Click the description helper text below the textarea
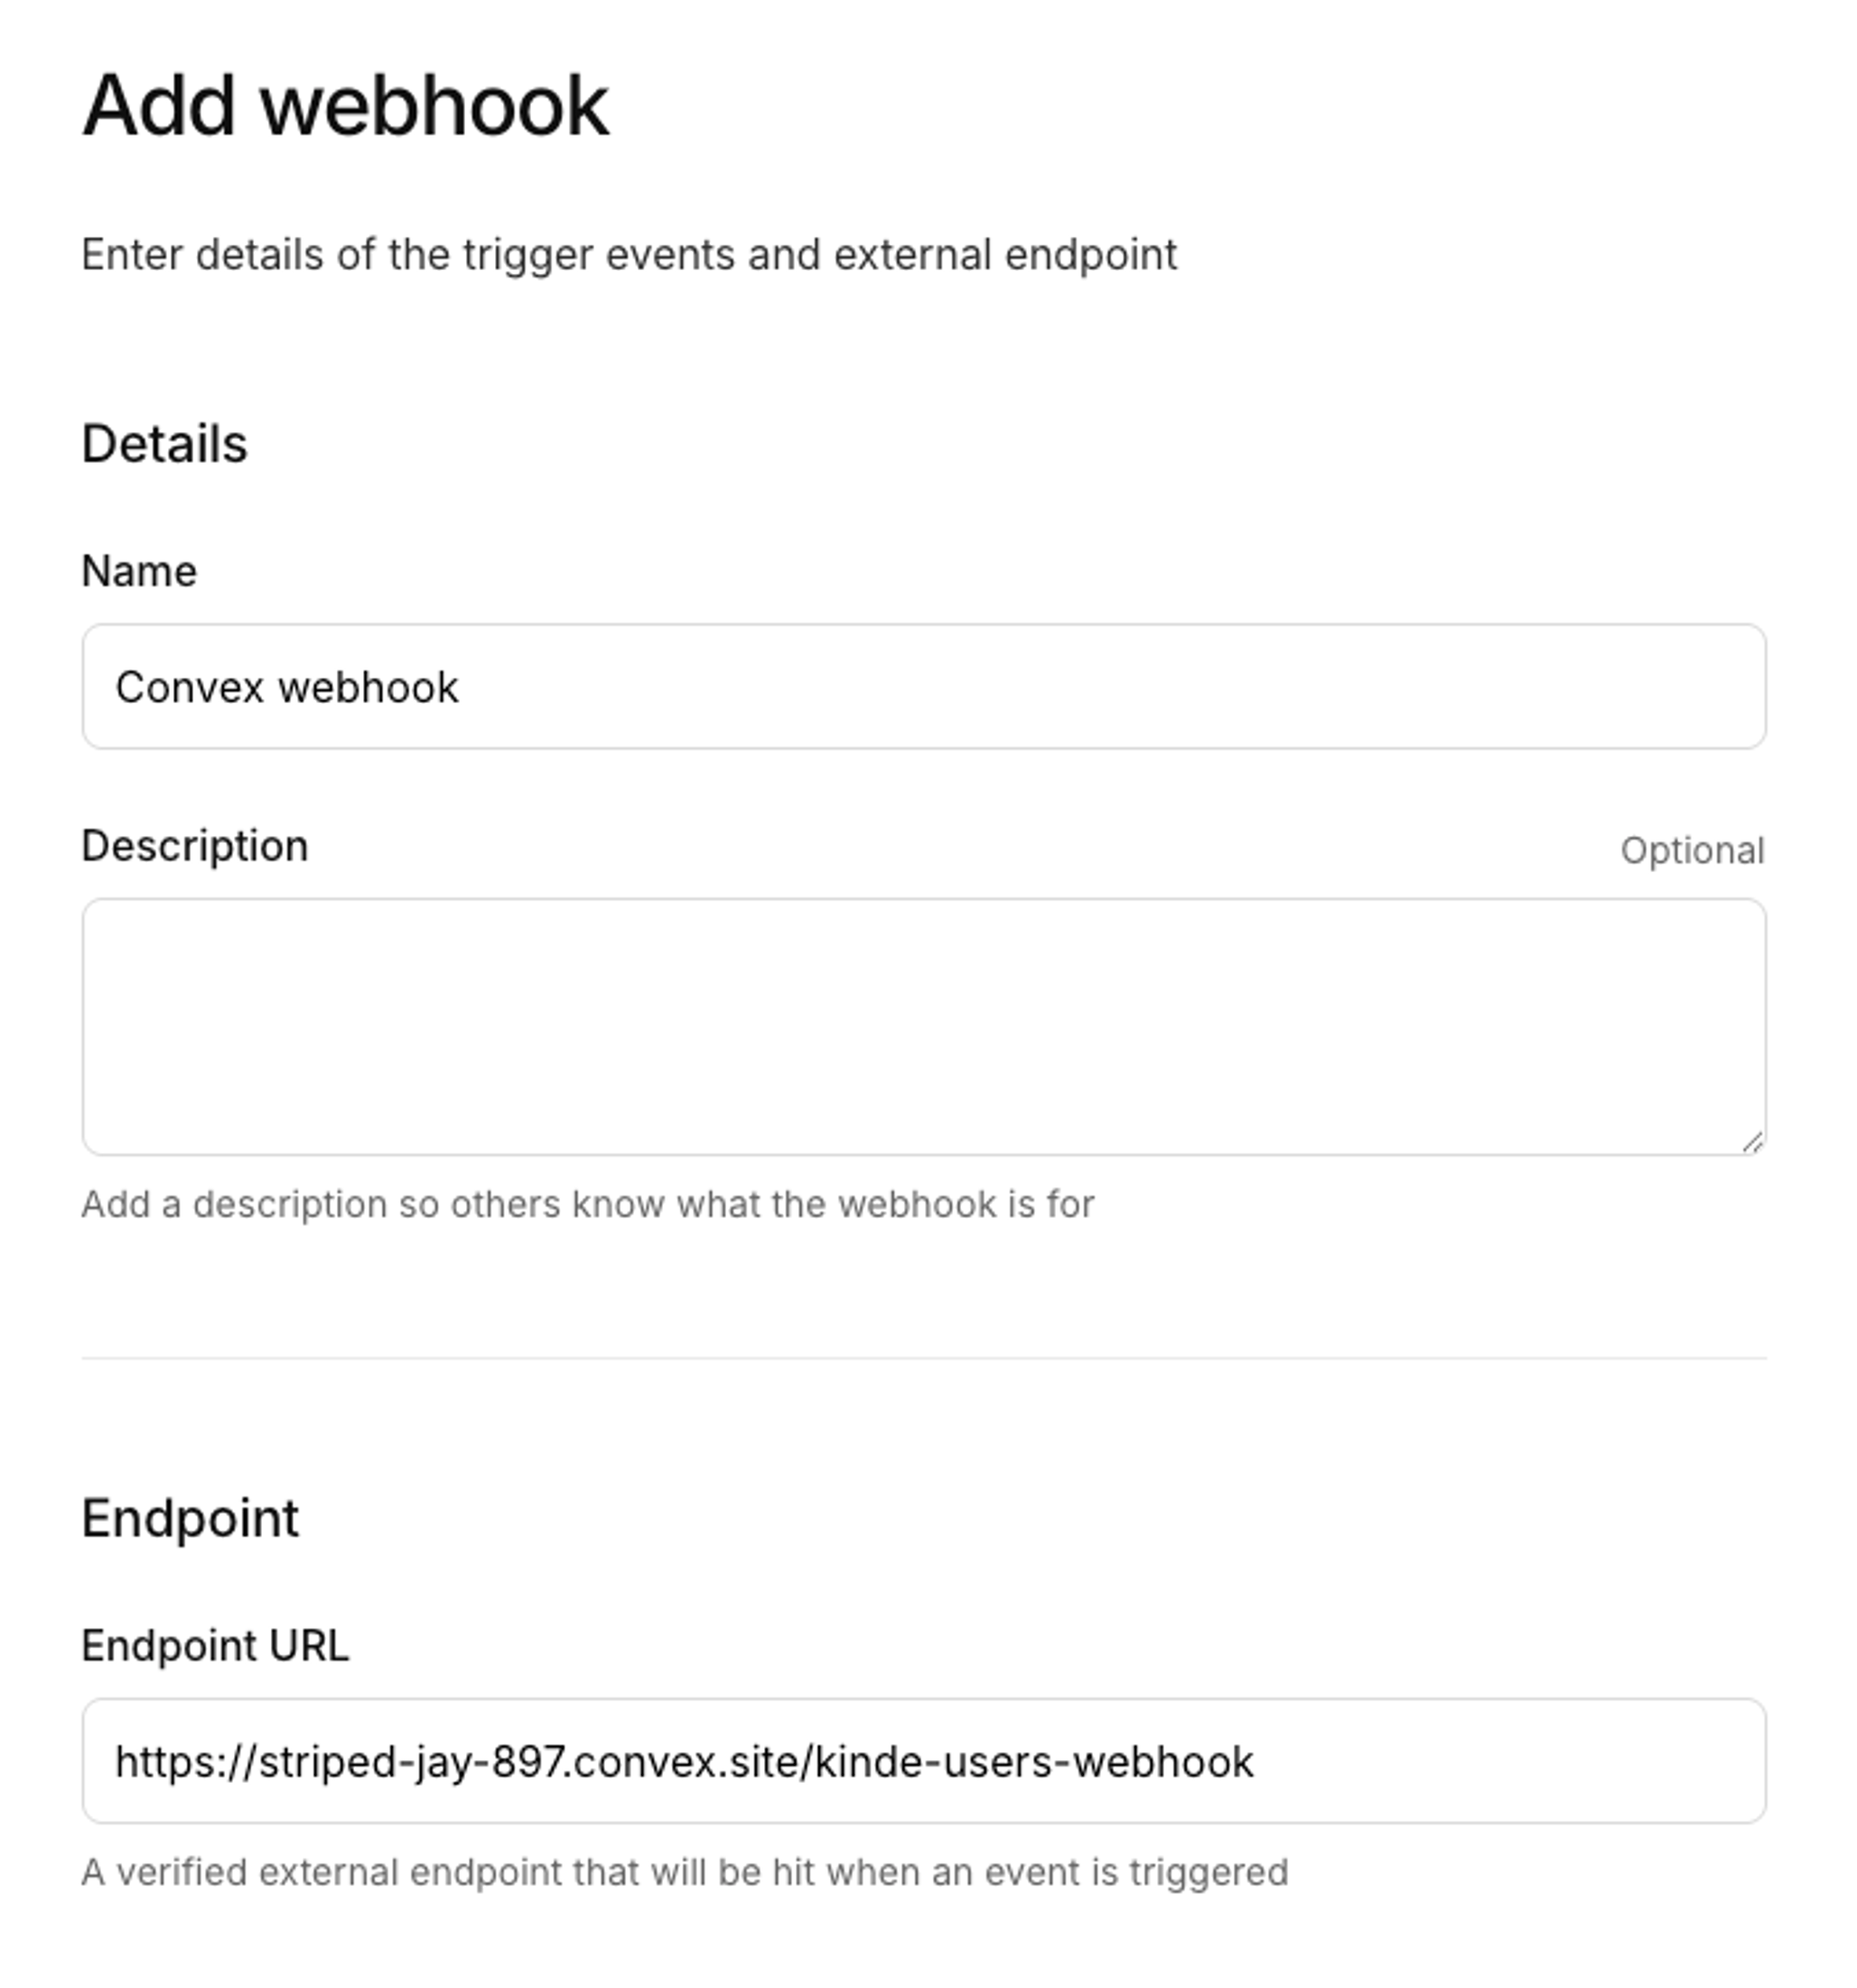The width and height of the screenshot is (1857, 1988). coord(590,1203)
